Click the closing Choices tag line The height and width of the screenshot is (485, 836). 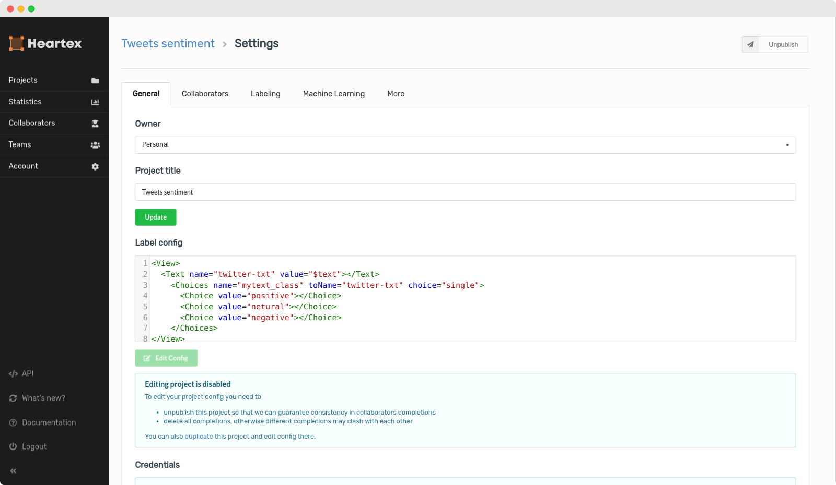(x=194, y=328)
